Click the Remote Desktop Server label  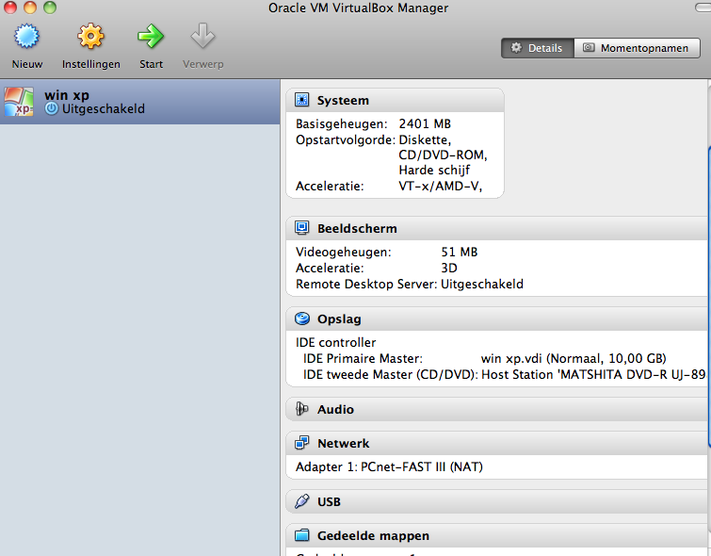point(366,285)
